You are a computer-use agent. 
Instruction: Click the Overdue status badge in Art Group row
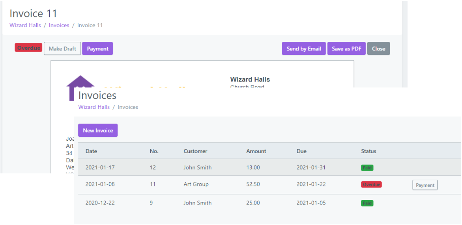(371, 184)
